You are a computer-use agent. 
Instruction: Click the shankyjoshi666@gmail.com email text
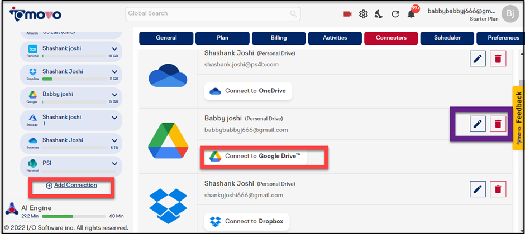244,195
